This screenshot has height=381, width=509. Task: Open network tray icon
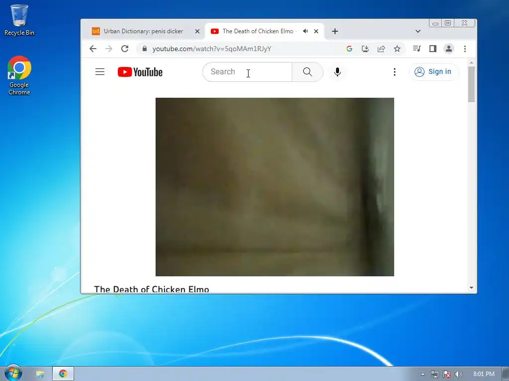pyautogui.click(x=434, y=374)
